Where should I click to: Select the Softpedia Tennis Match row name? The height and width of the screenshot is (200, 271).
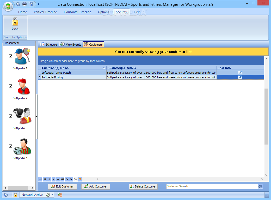(x=56, y=73)
